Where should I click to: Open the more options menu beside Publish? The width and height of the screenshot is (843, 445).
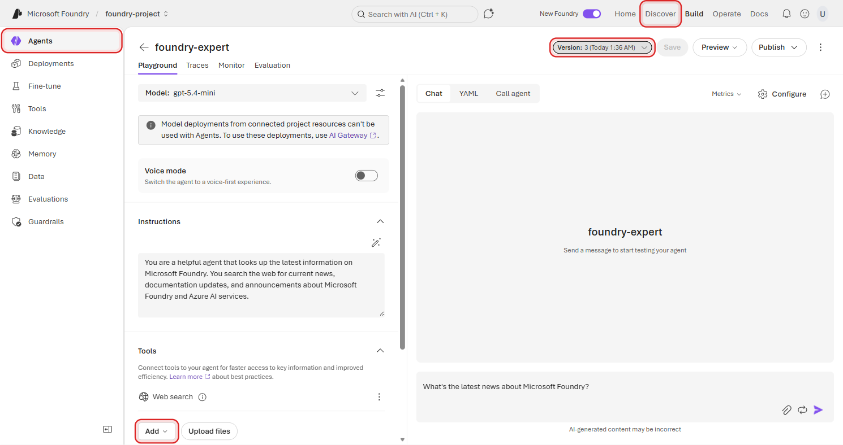(821, 47)
